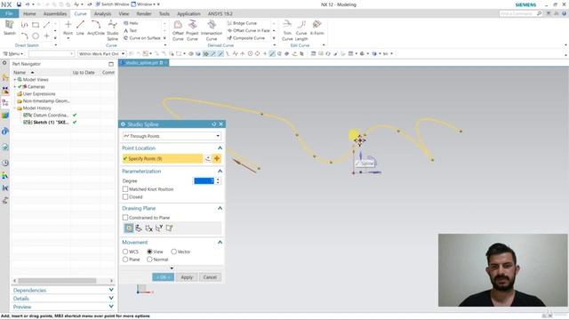Select the Normal movement radio button
569x320 pixels.
(149, 260)
